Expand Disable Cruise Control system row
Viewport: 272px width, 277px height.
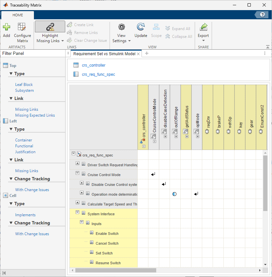point(82,183)
